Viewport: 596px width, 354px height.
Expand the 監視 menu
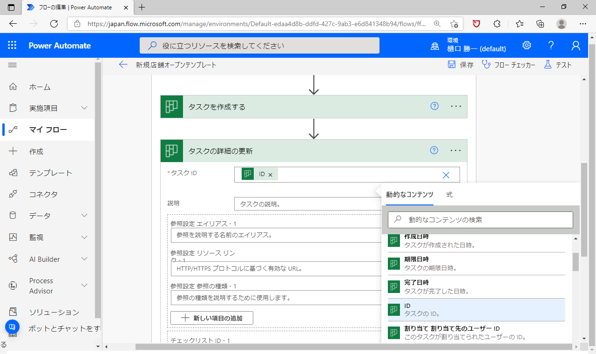pos(84,237)
